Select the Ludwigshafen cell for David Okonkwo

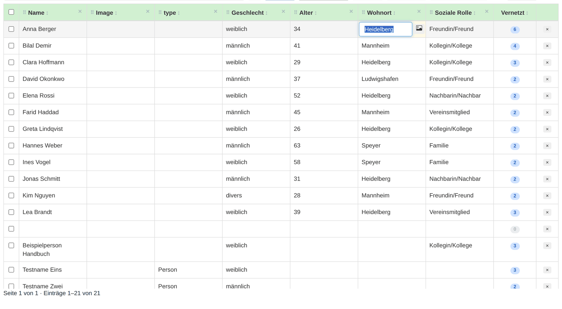click(x=392, y=79)
